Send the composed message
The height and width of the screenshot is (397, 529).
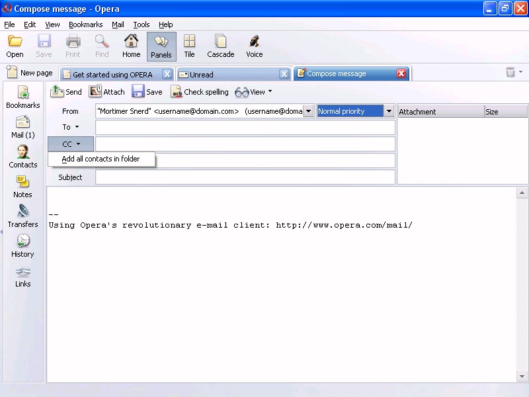click(66, 92)
